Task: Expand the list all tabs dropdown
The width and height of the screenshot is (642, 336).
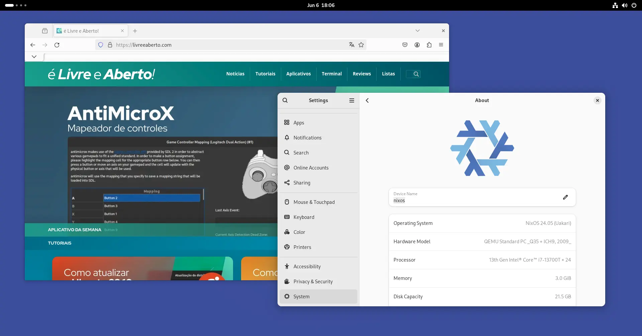Action: [418, 31]
